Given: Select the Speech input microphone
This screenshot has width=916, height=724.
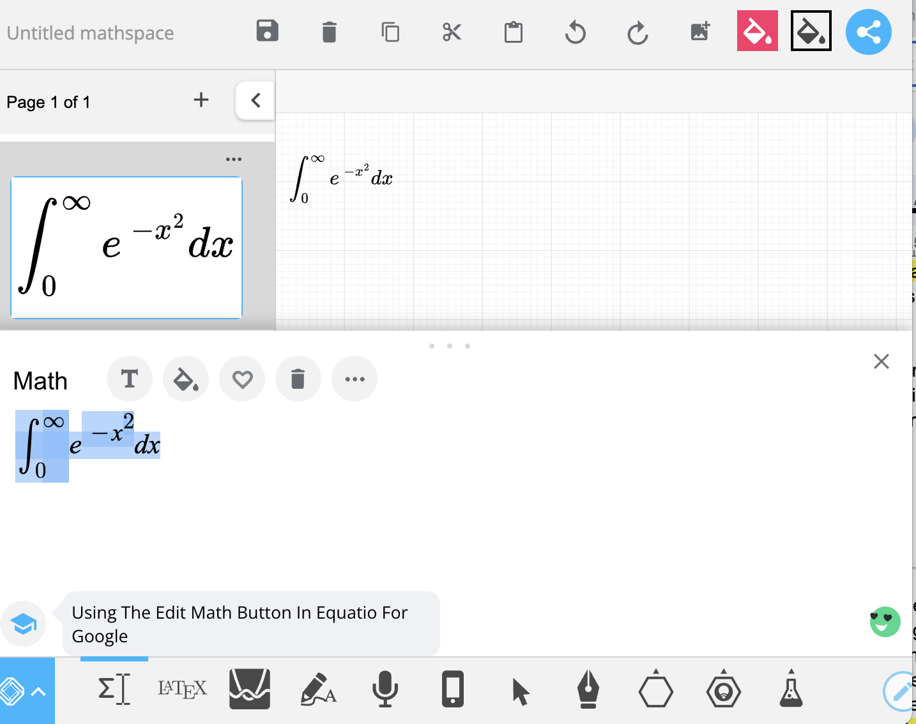Looking at the screenshot, I should pos(385,689).
